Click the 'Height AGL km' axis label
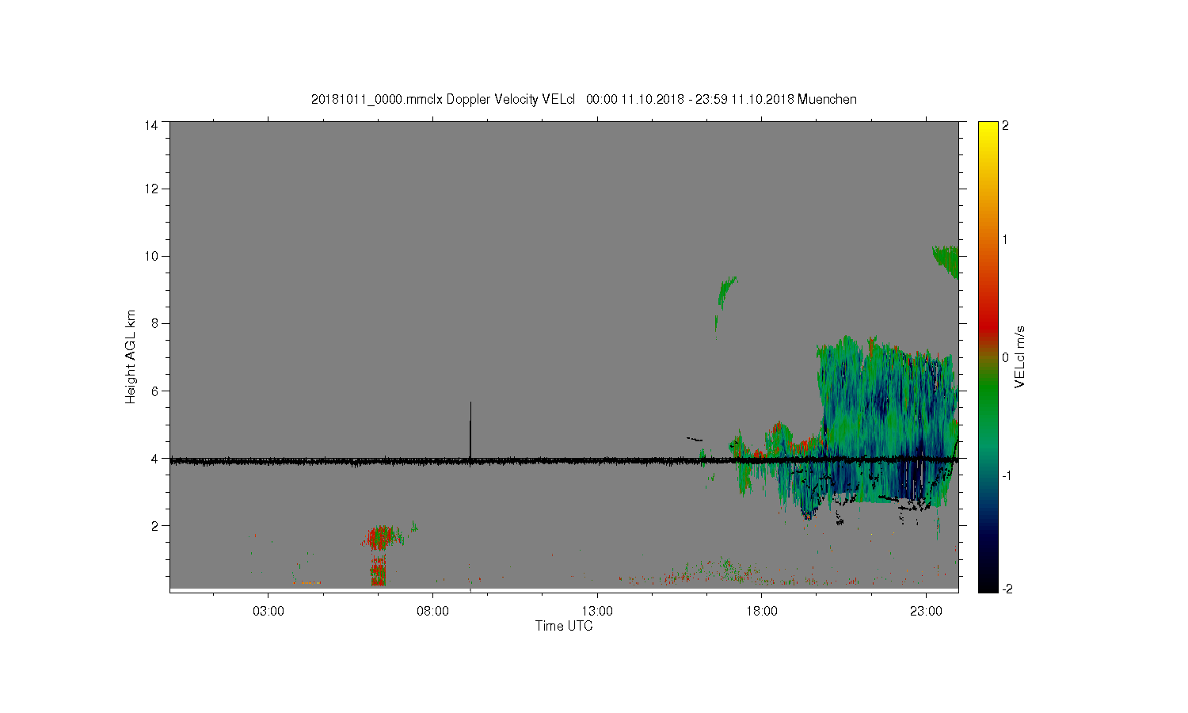The height and width of the screenshot is (713, 1188). (x=130, y=356)
